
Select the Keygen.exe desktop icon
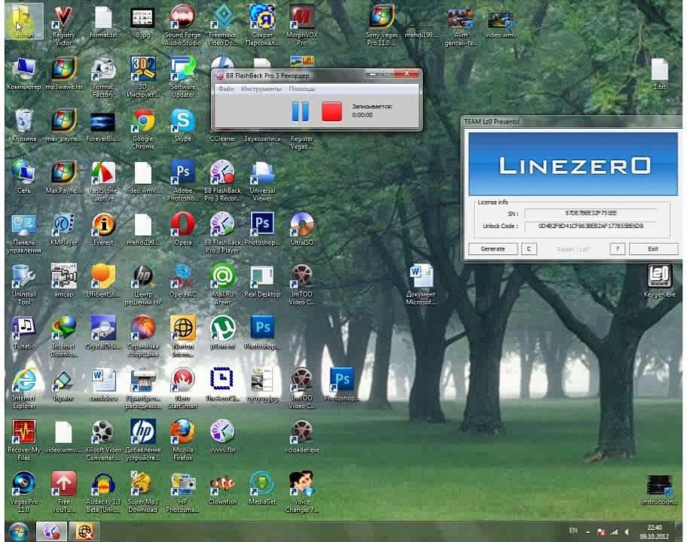(x=659, y=282)
